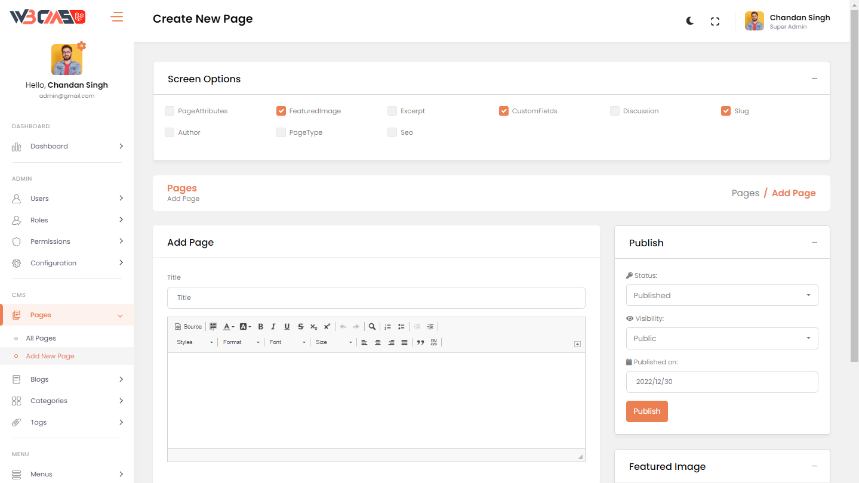Click into the page Title input field
Image resolution: width=859 pixels, height=483 pixels.
pos(376,298)
